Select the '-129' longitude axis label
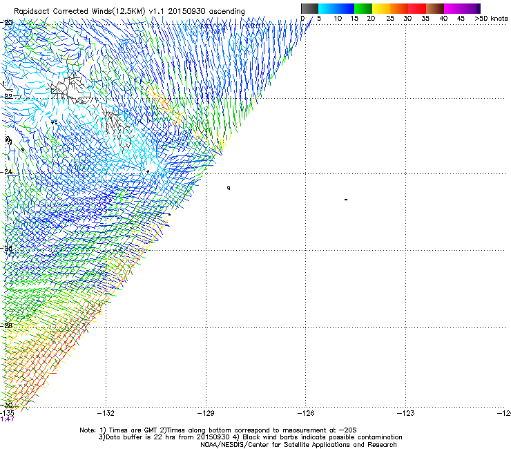 [x=206, y=413]
